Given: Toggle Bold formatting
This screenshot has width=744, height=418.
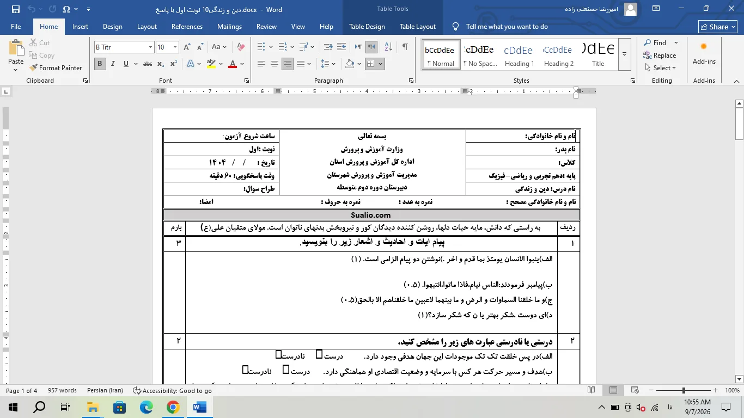Looking at the screenshot, I should (100, 64).
